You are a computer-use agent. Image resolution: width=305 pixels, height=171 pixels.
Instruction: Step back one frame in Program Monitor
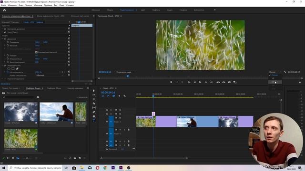pyautogui.click(x=195, y=82)
